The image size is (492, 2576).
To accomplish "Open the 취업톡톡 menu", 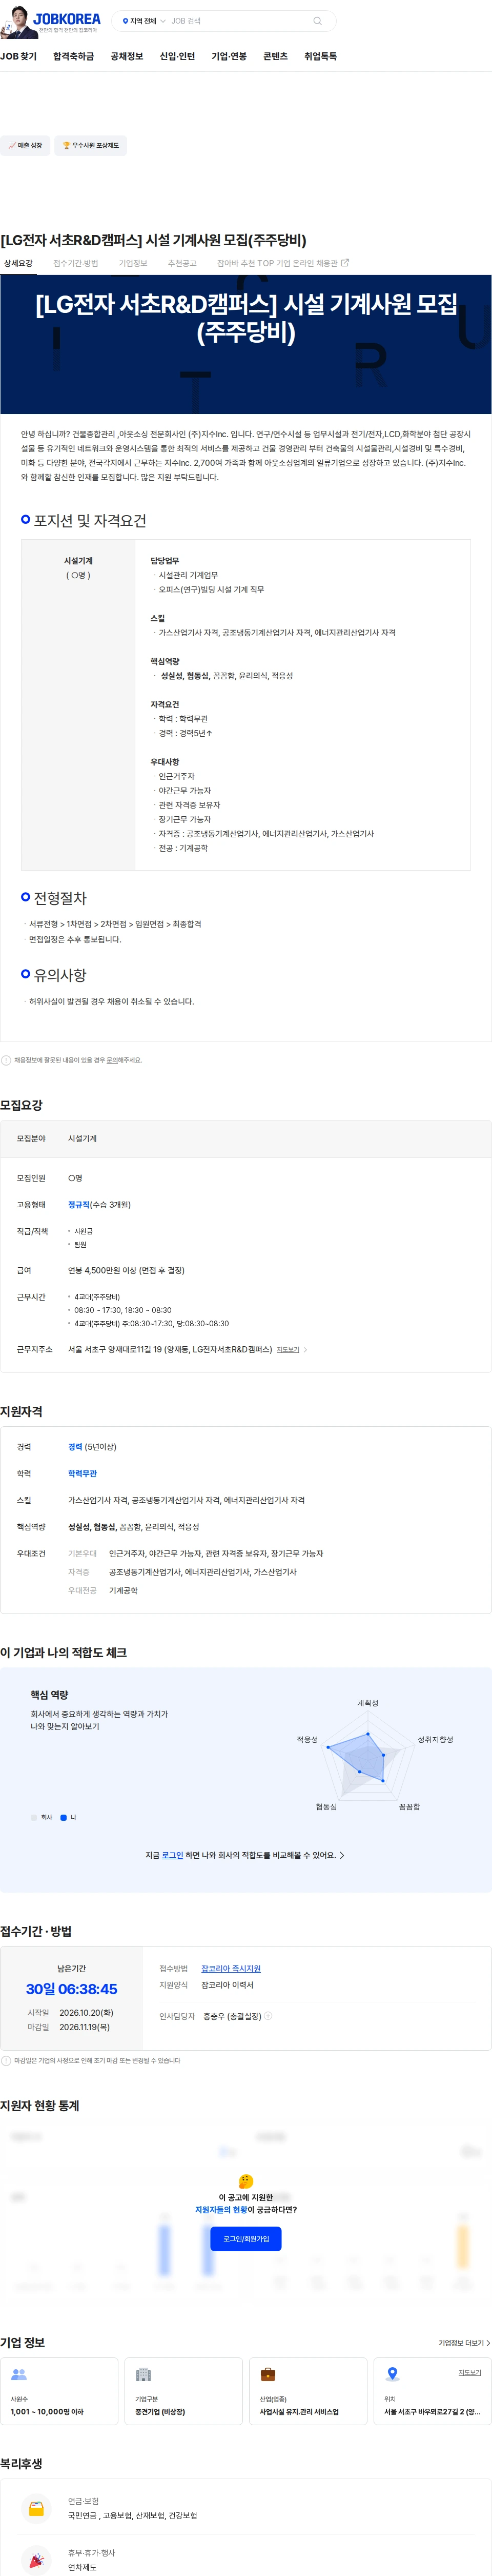I will coord(320,56).
